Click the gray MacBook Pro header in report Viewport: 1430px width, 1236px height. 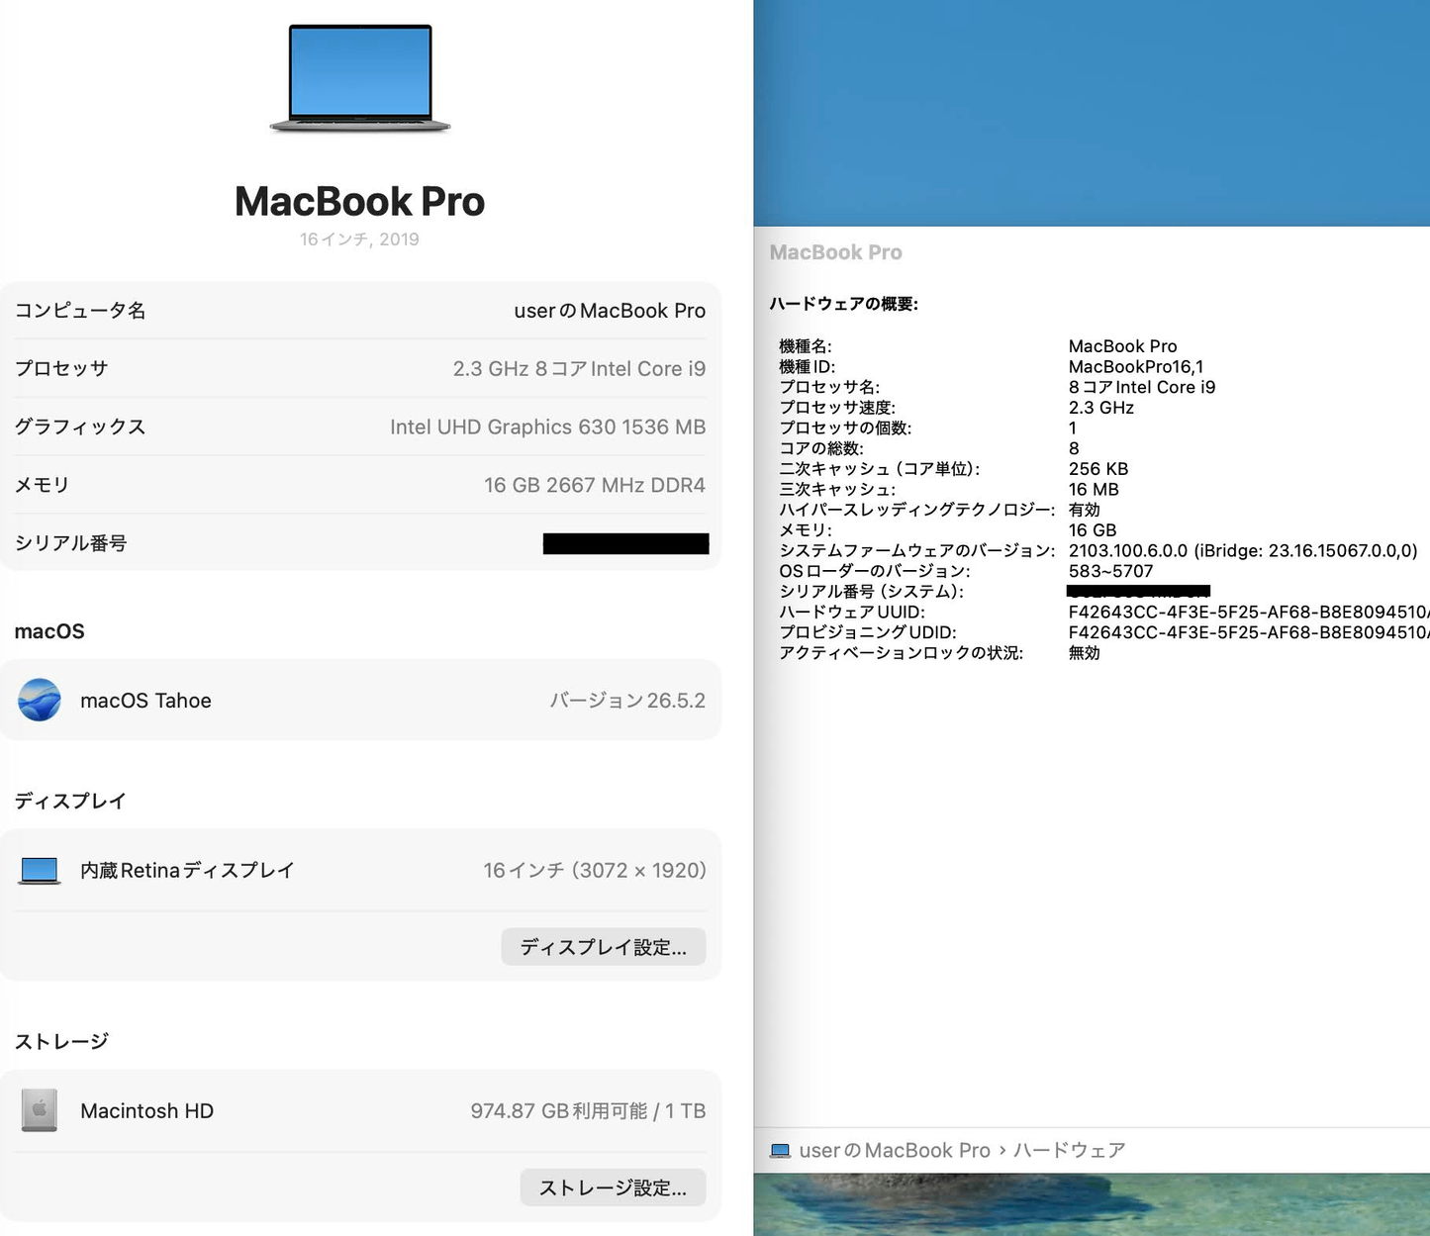(x=836, y=252)
